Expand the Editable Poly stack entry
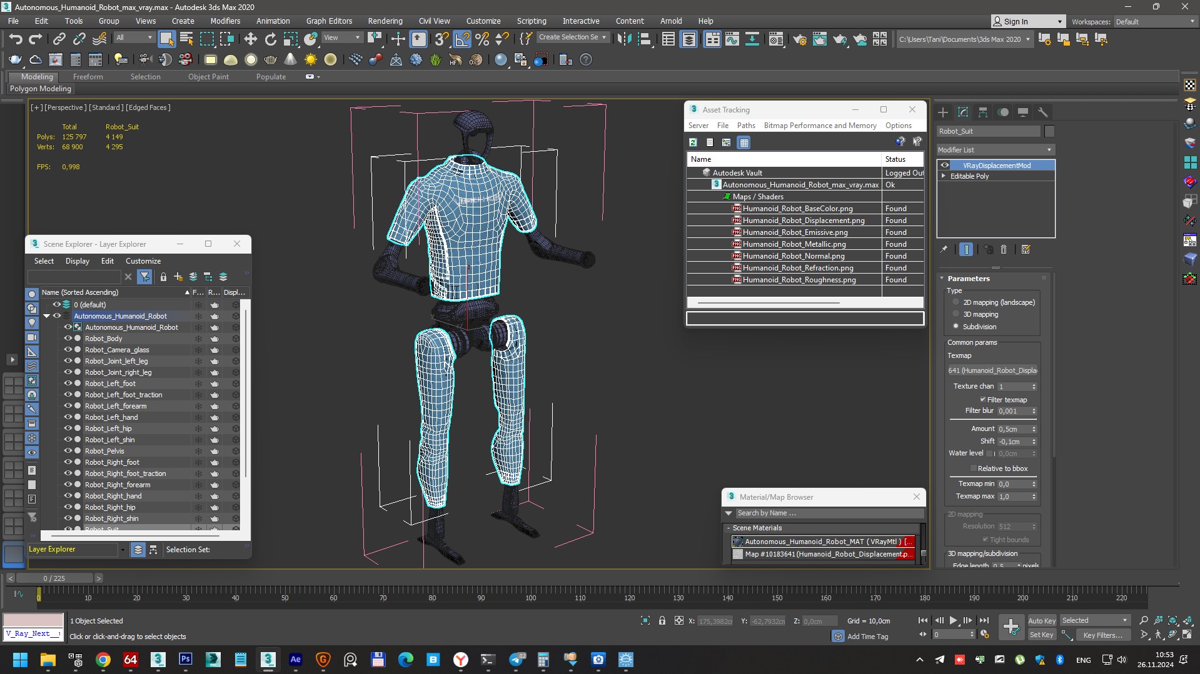 click(944, 176)
